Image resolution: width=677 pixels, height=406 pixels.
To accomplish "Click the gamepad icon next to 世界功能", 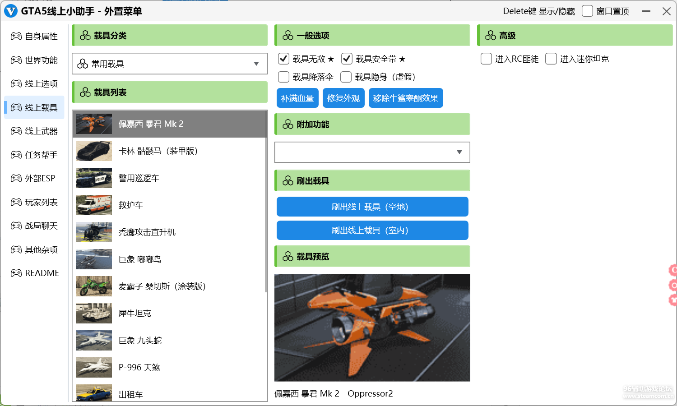I will pyautogui.click(x=16, y=60).
